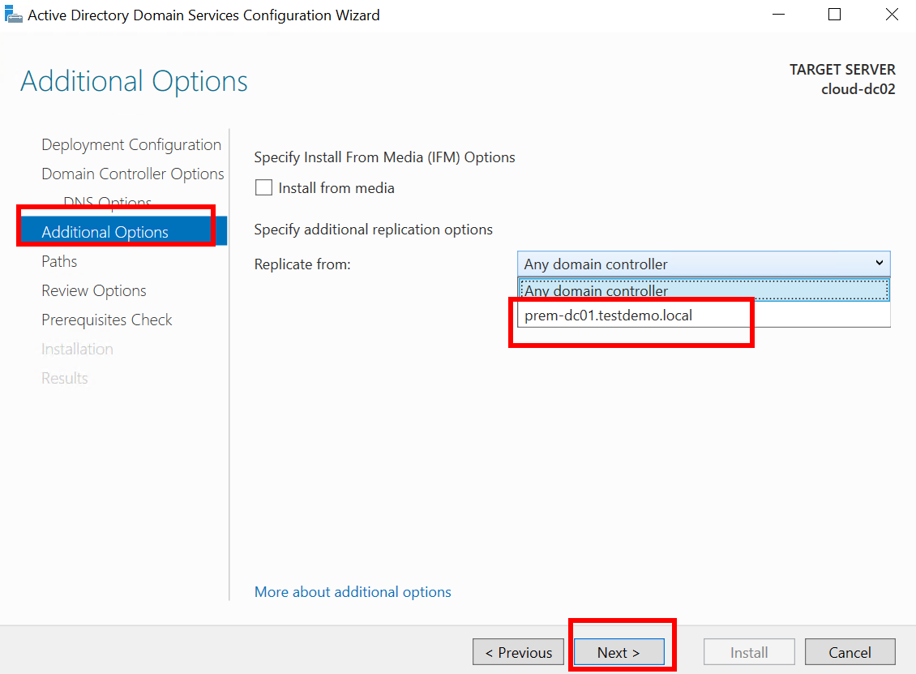916x674 pixels.
Task: Close the wizard window
Action: pos(892,15)
